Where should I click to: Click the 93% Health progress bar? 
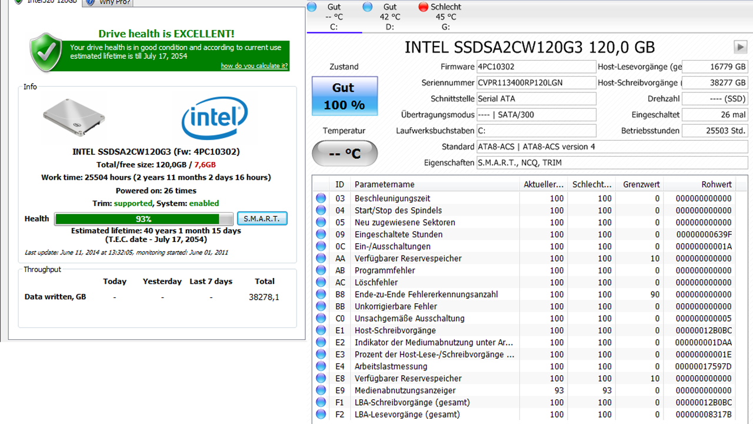tap(144, 219)
